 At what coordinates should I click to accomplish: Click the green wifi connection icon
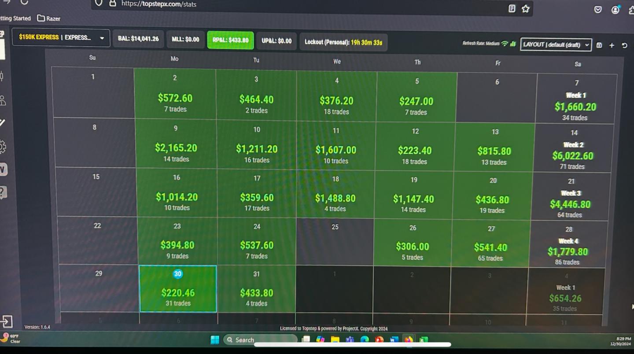click(x=505, y=44)
